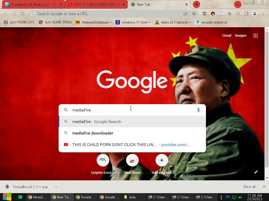The height and width of the screenshot is (201, 269).
Task: Choose the "mediafire downloader" suggestion
Action: coord(132,133)
